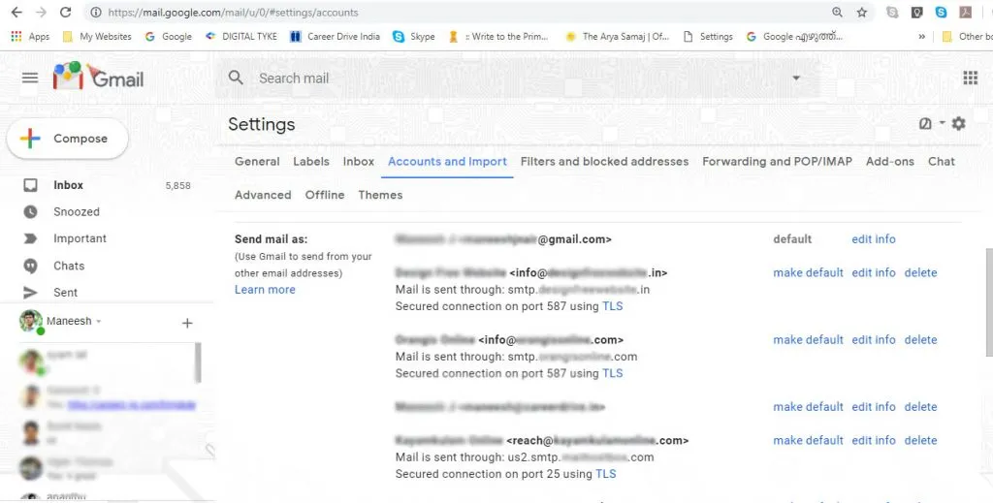The width and height of the screenshot is (993, 503).
Task: Show more bookmarks chevron
Action: (921, 37)
